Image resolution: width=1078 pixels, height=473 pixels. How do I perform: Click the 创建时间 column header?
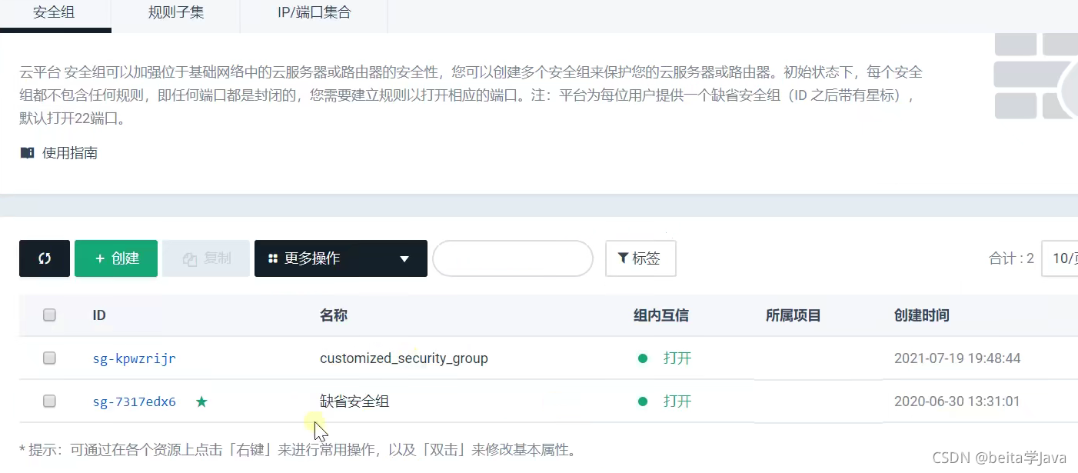click(922, 315)
